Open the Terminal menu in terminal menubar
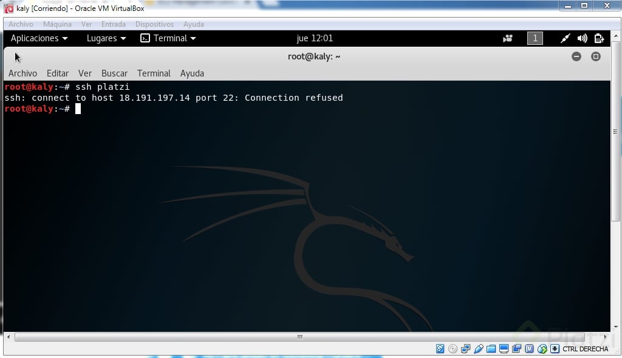 click(x=154, y=73)
